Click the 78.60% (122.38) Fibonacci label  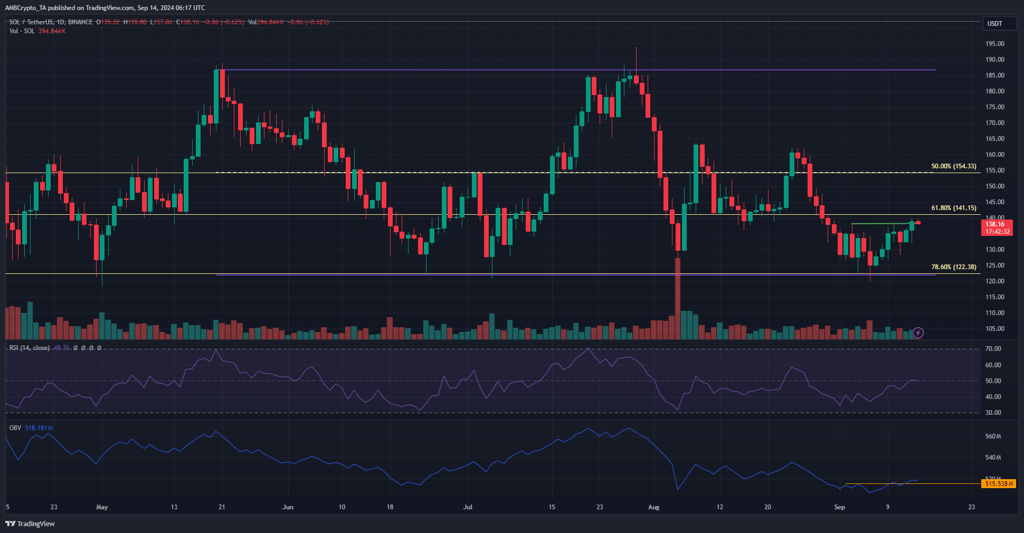click(x=954, y=267)
